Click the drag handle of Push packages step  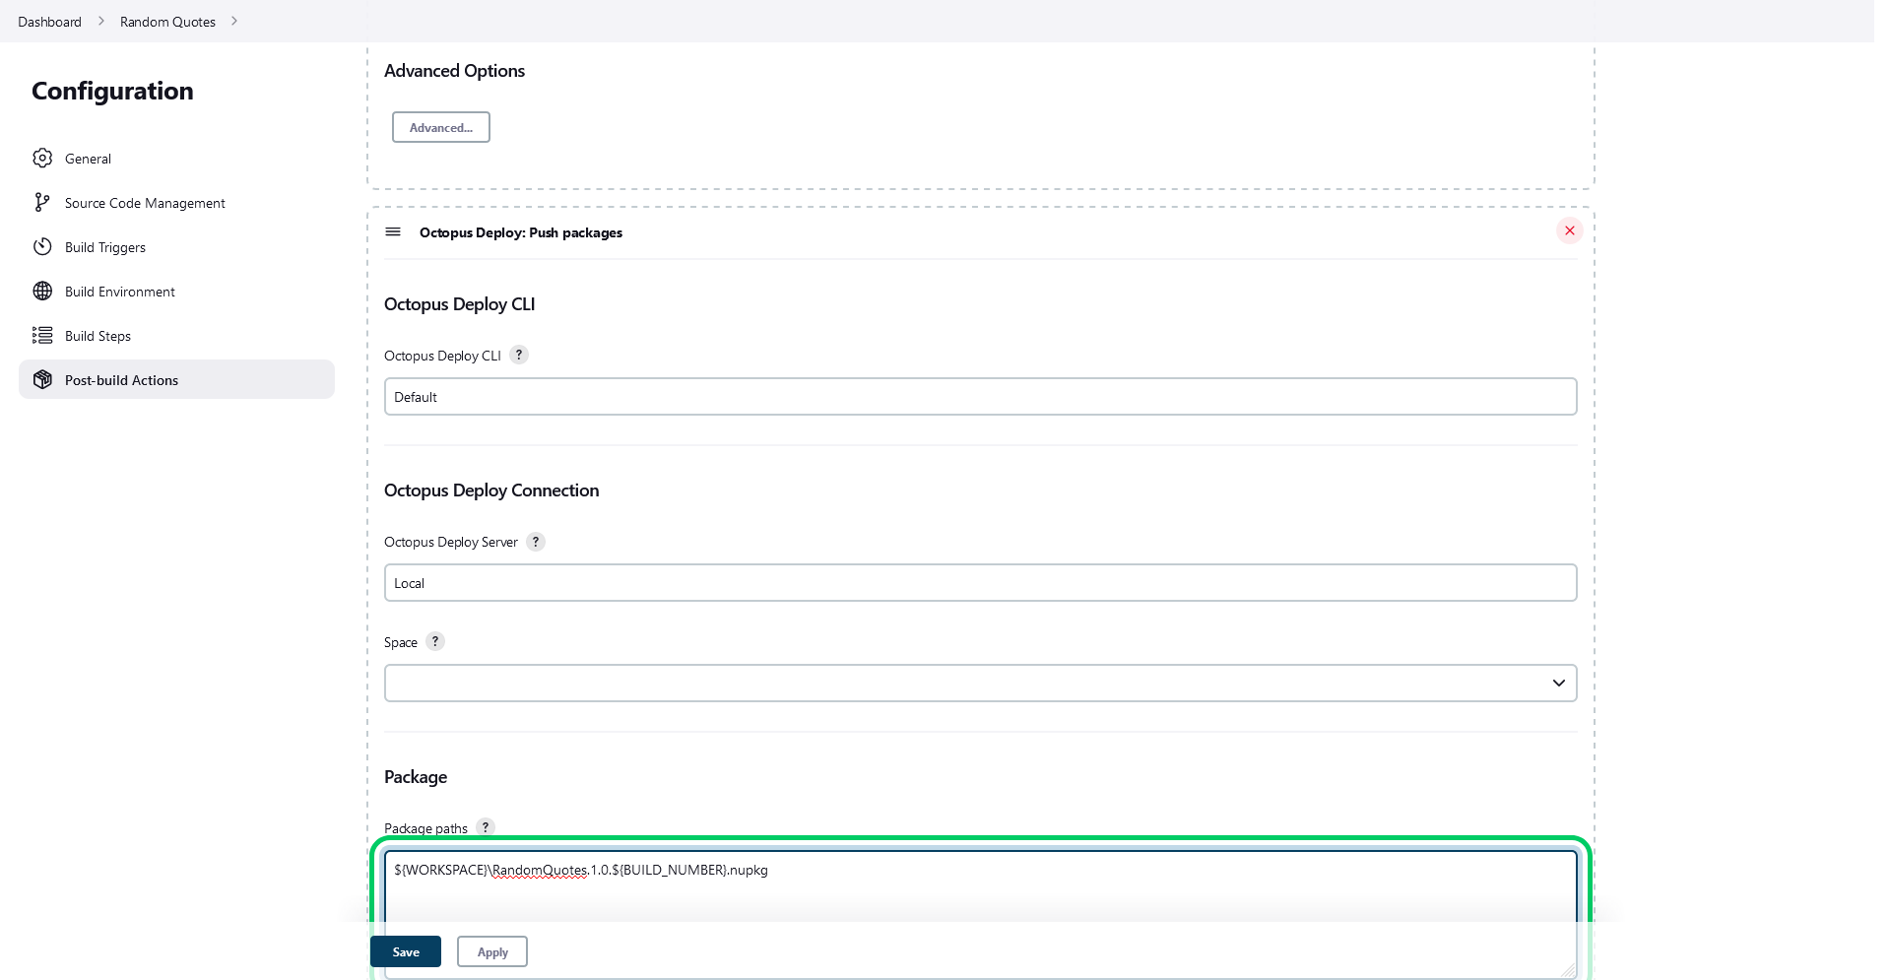coord(393,231)
